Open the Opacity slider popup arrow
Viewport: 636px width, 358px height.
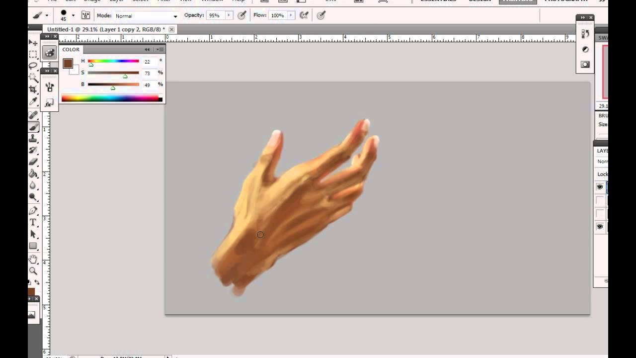[229, 15]
